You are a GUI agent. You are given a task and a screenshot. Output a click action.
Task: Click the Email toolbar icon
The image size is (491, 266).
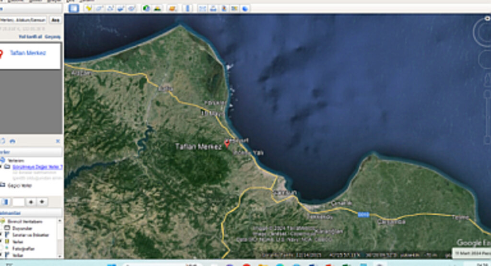[202, 9]
